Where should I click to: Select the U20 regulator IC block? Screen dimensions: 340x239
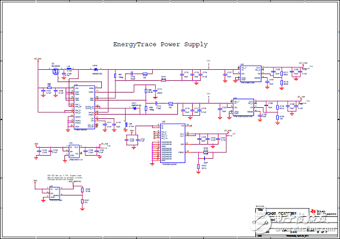click(x=173, y=143)
